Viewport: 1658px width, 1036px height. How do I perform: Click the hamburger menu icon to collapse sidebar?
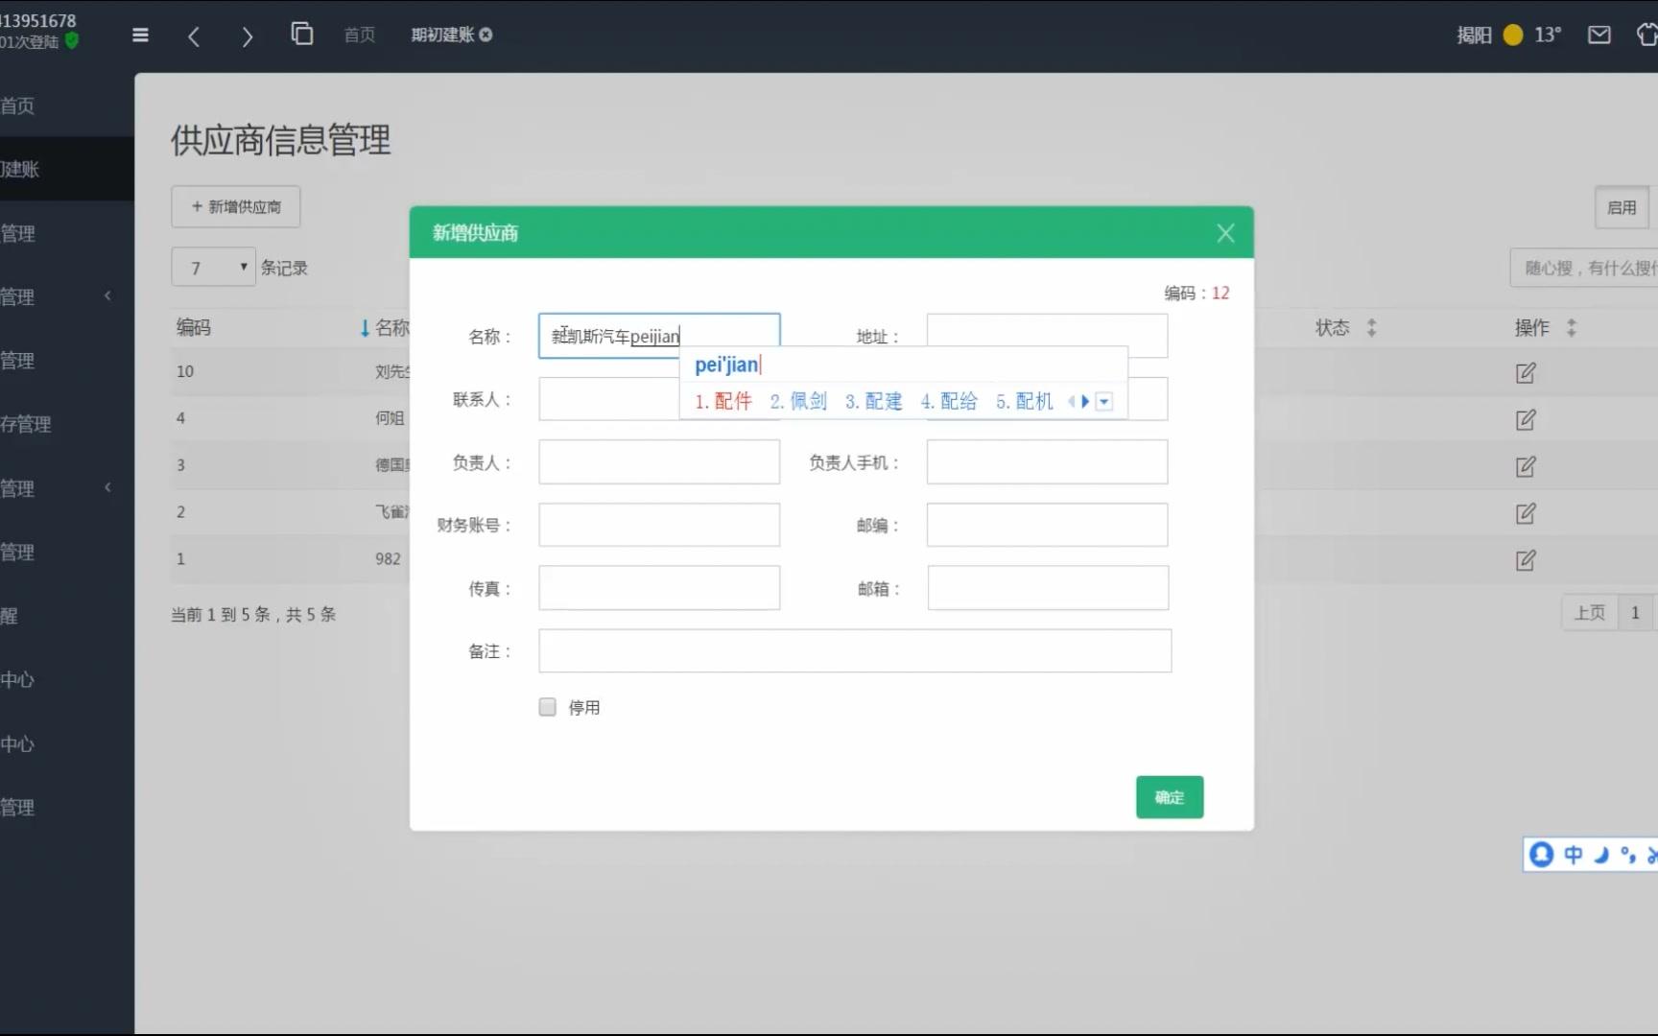pos(139,35)
